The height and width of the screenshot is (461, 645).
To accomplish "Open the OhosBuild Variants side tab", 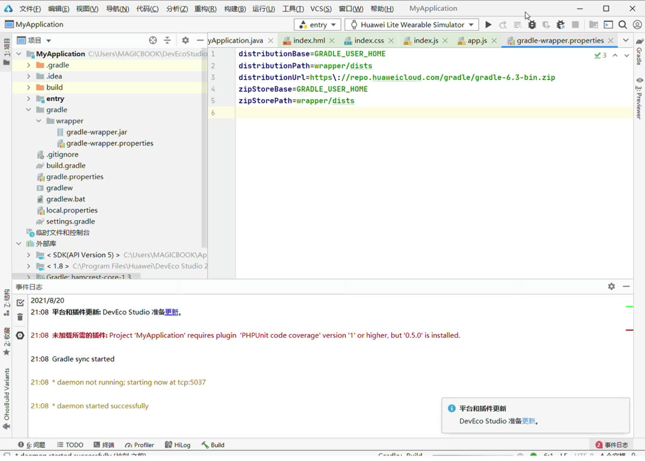I will point(6,398).
